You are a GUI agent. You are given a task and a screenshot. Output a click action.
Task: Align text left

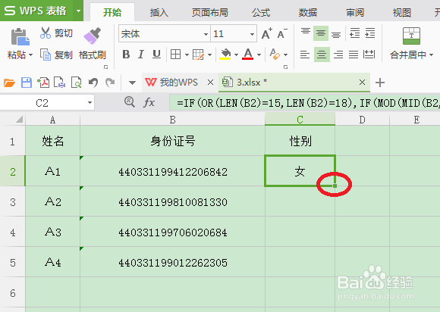click(305, 55)
